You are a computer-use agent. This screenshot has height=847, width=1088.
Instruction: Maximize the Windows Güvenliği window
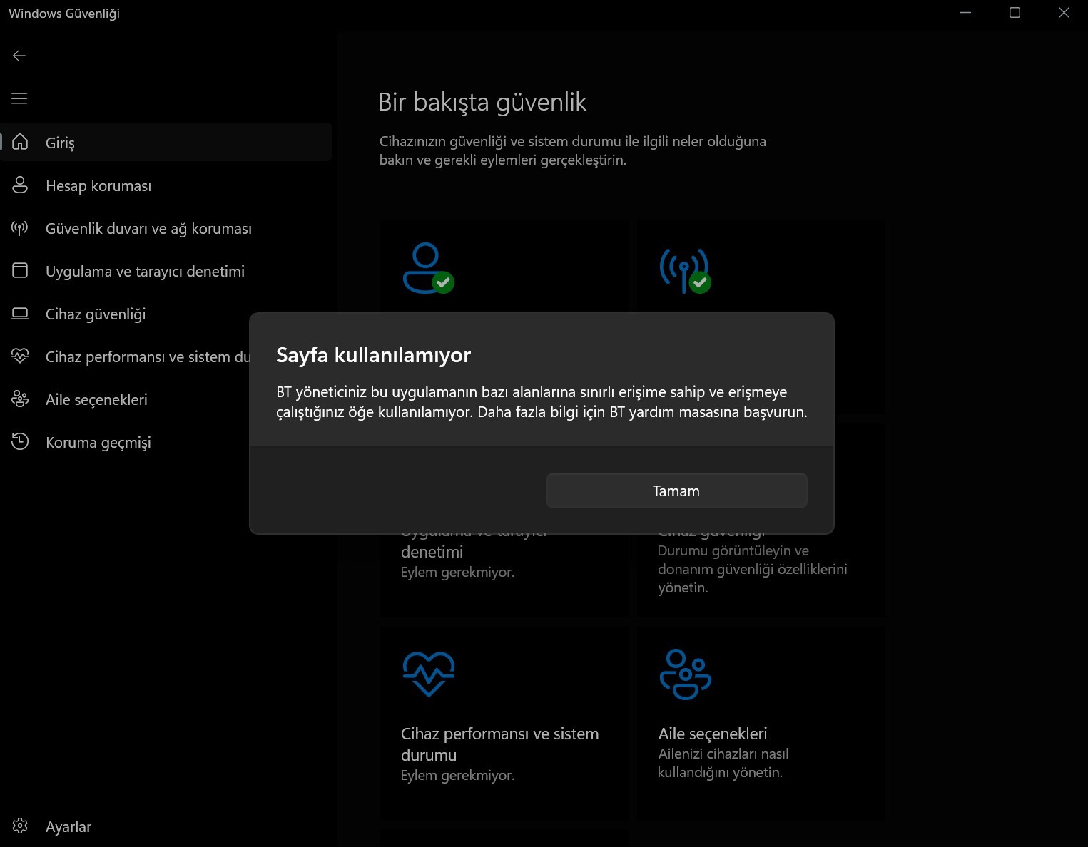(1015, 13)
